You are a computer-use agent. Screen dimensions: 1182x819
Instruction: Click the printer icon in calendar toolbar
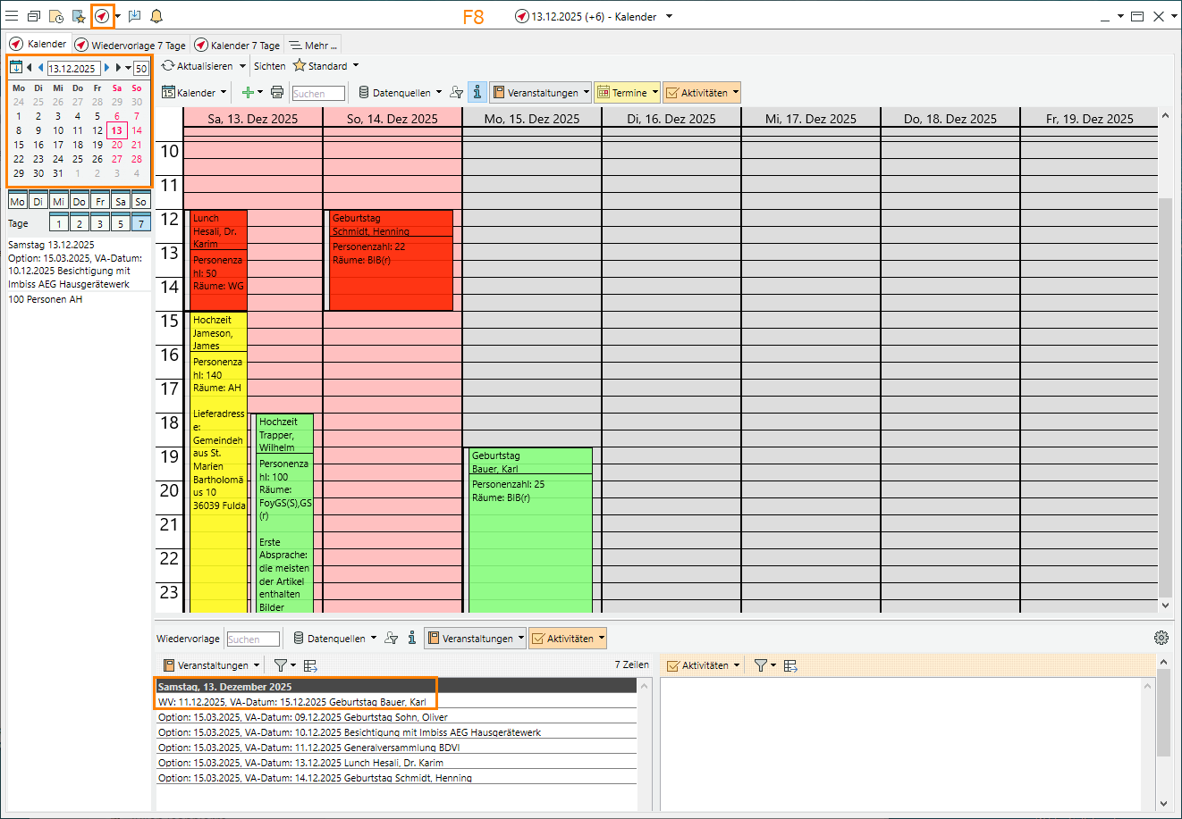tap(277, 93)
